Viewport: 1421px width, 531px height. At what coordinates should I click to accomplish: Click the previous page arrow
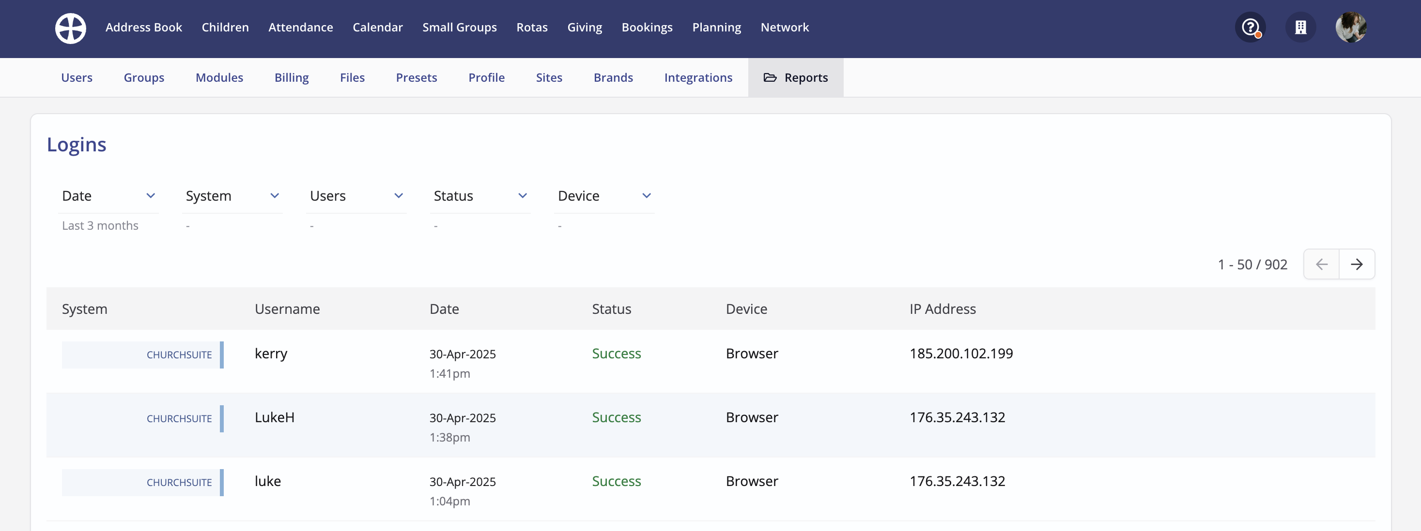1321,265
